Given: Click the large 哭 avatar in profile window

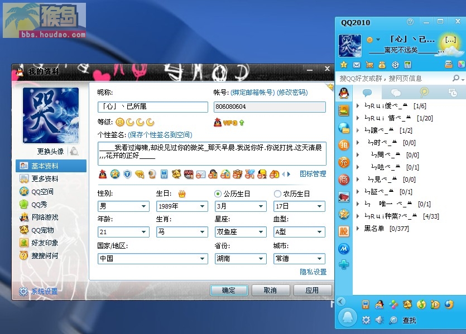Looking at the screenshot, I should pyautogui.click(x=51, y=115).
